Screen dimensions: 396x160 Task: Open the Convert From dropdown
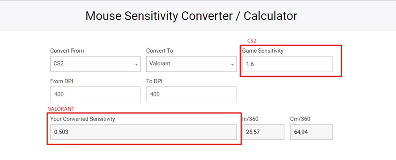(95, 64)
